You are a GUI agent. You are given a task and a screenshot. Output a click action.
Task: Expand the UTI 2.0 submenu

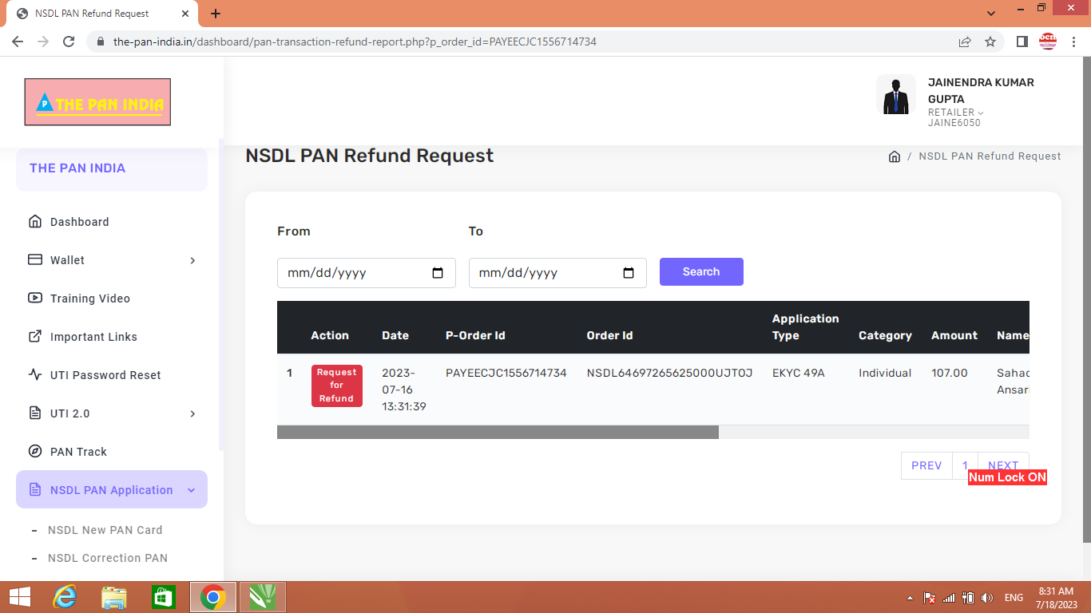click(112, 413)
